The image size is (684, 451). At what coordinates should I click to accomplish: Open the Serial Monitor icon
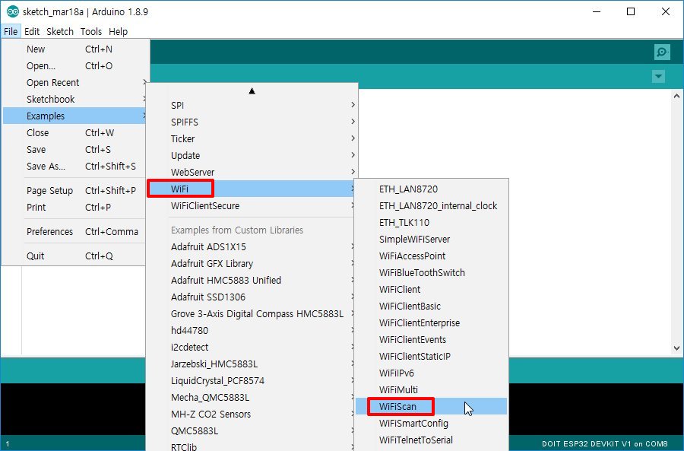[662, 52]
